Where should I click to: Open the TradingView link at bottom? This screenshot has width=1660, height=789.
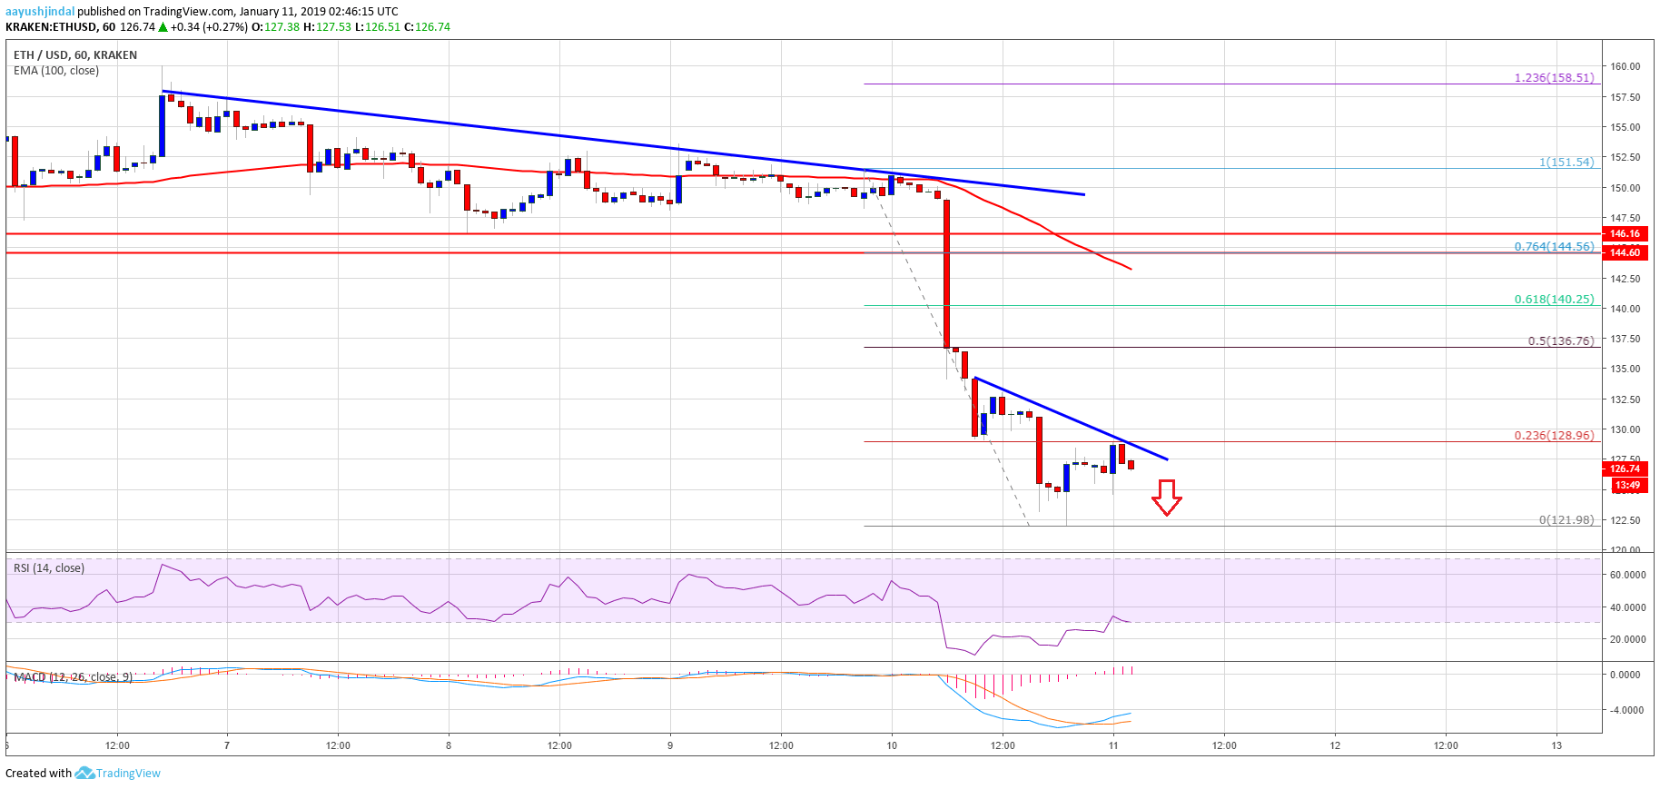point(128,774)
